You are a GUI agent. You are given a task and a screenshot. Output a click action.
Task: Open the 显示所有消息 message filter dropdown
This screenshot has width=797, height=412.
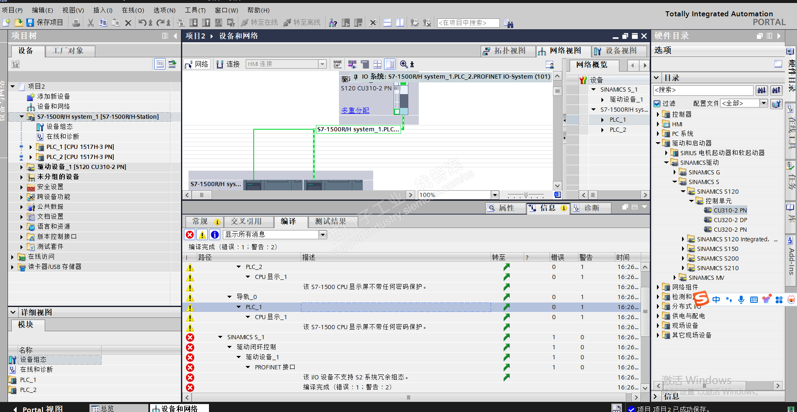click(323, 235)
